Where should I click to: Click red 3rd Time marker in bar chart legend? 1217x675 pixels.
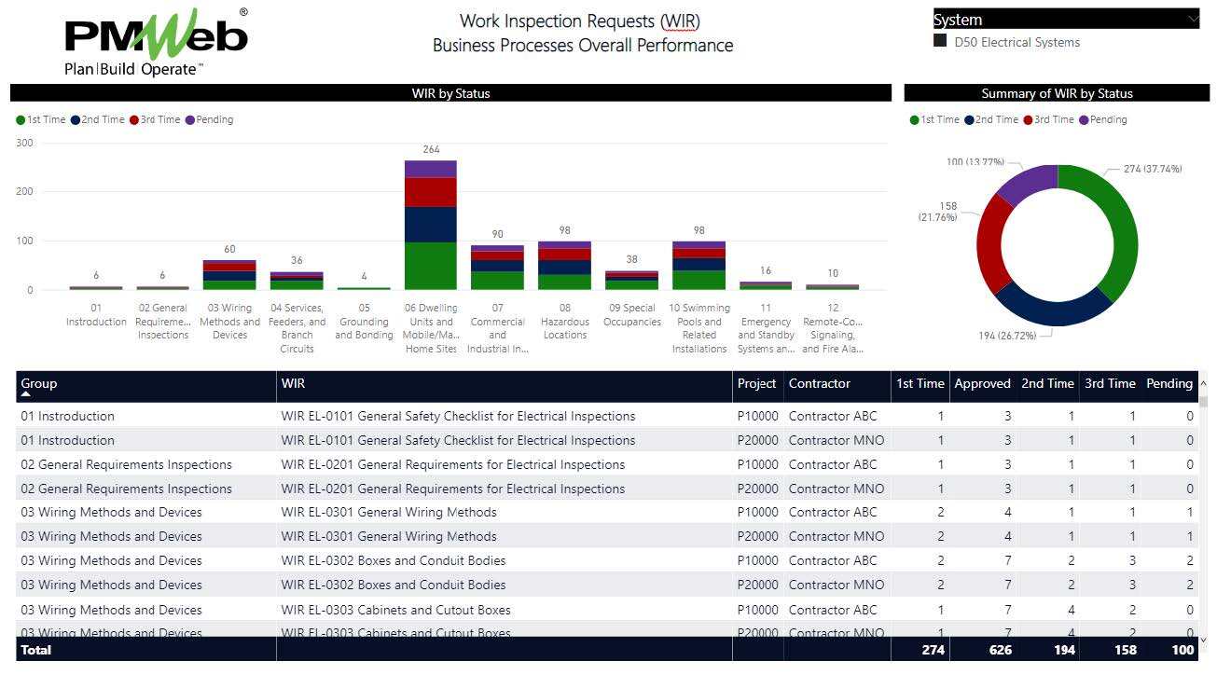click(134, 120)
